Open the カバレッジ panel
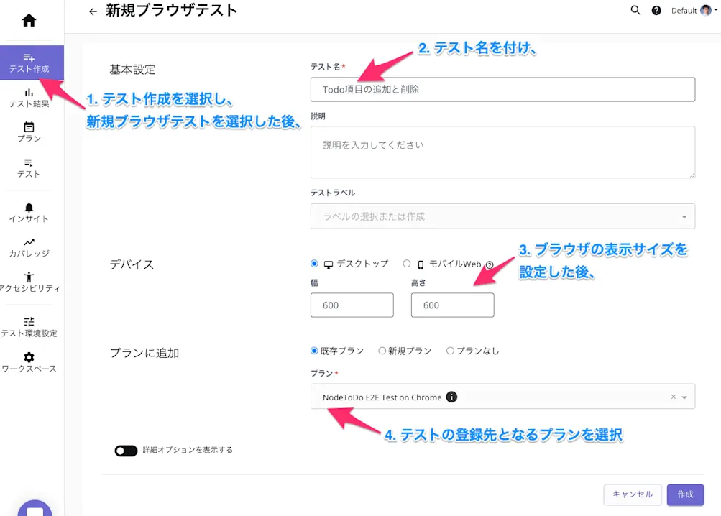This screenshot has width=721, height=516. click(29, 247)
